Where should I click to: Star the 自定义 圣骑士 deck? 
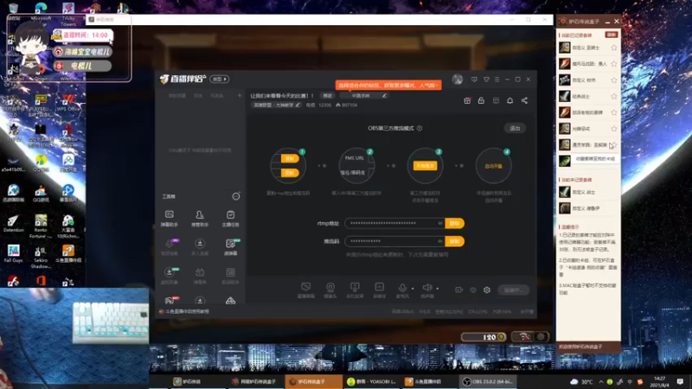pos(614,48)
